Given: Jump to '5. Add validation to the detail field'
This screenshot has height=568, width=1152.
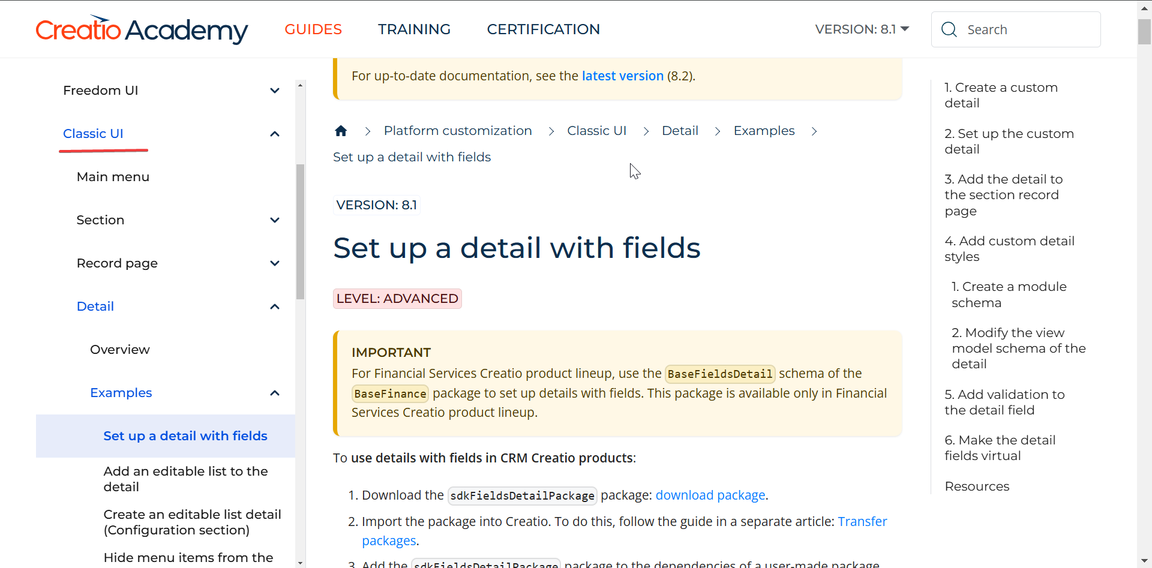Looking at the screenshot, I should tap(1004, 402).
